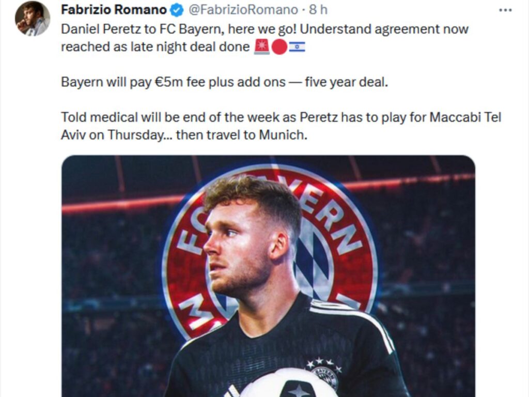The image size is (529, 397).
Task: Click the red circle emoji
Action: click(279, 47)
